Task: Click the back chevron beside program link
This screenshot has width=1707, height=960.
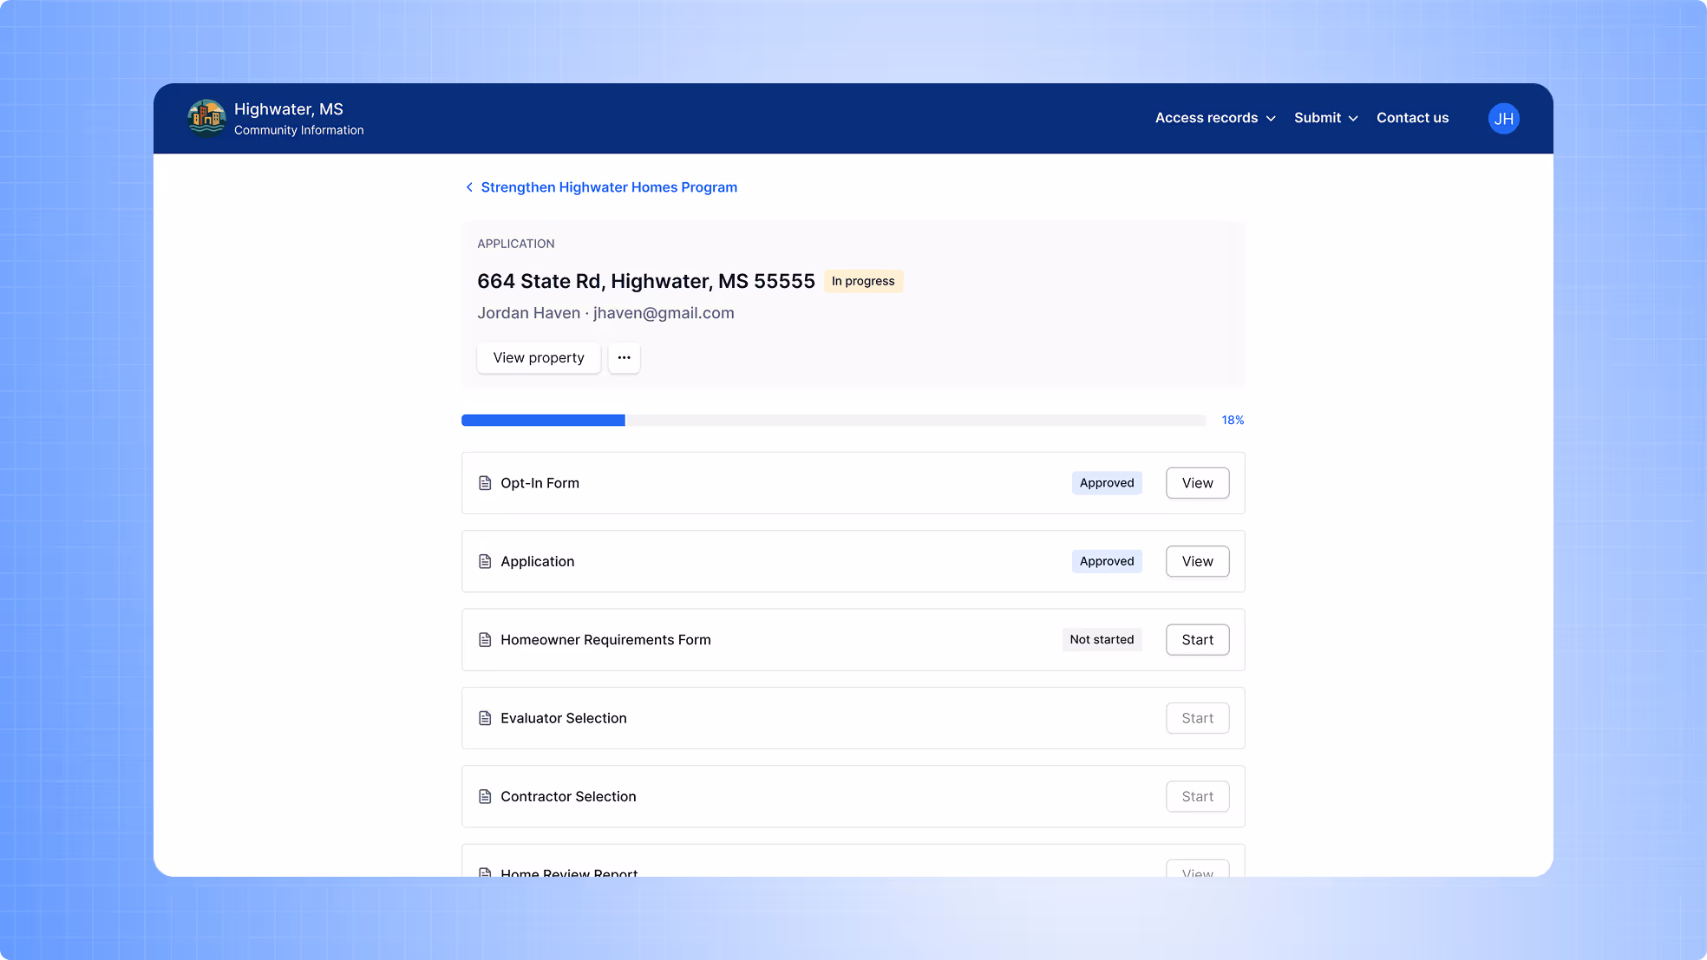Action: point(469,187)
